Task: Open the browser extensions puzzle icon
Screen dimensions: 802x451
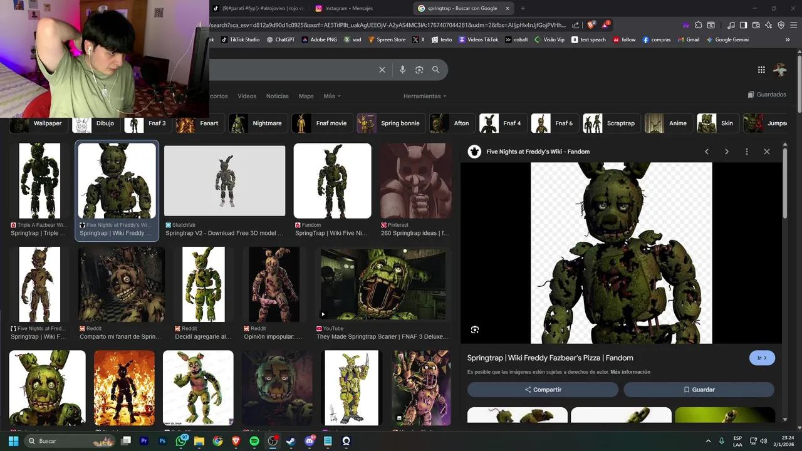Action: [x=699, y=25]
